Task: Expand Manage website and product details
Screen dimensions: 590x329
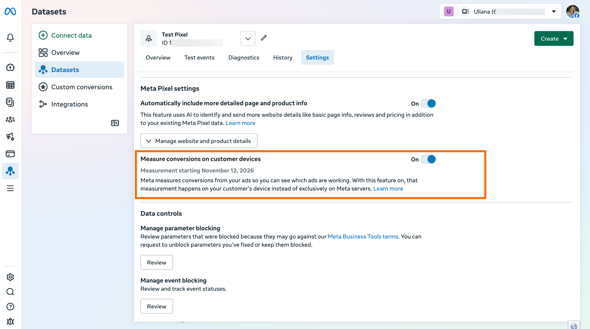Action: (x=199, y=141)
